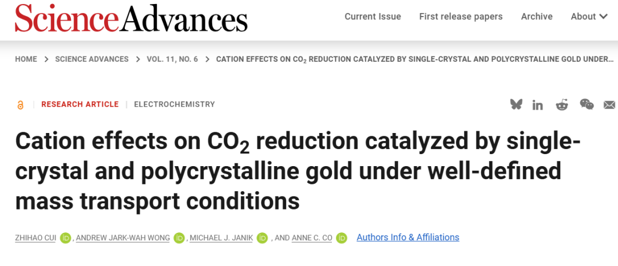Share article by email envelope icon
This screenshot has width=618, height=266.
(609, 105)
